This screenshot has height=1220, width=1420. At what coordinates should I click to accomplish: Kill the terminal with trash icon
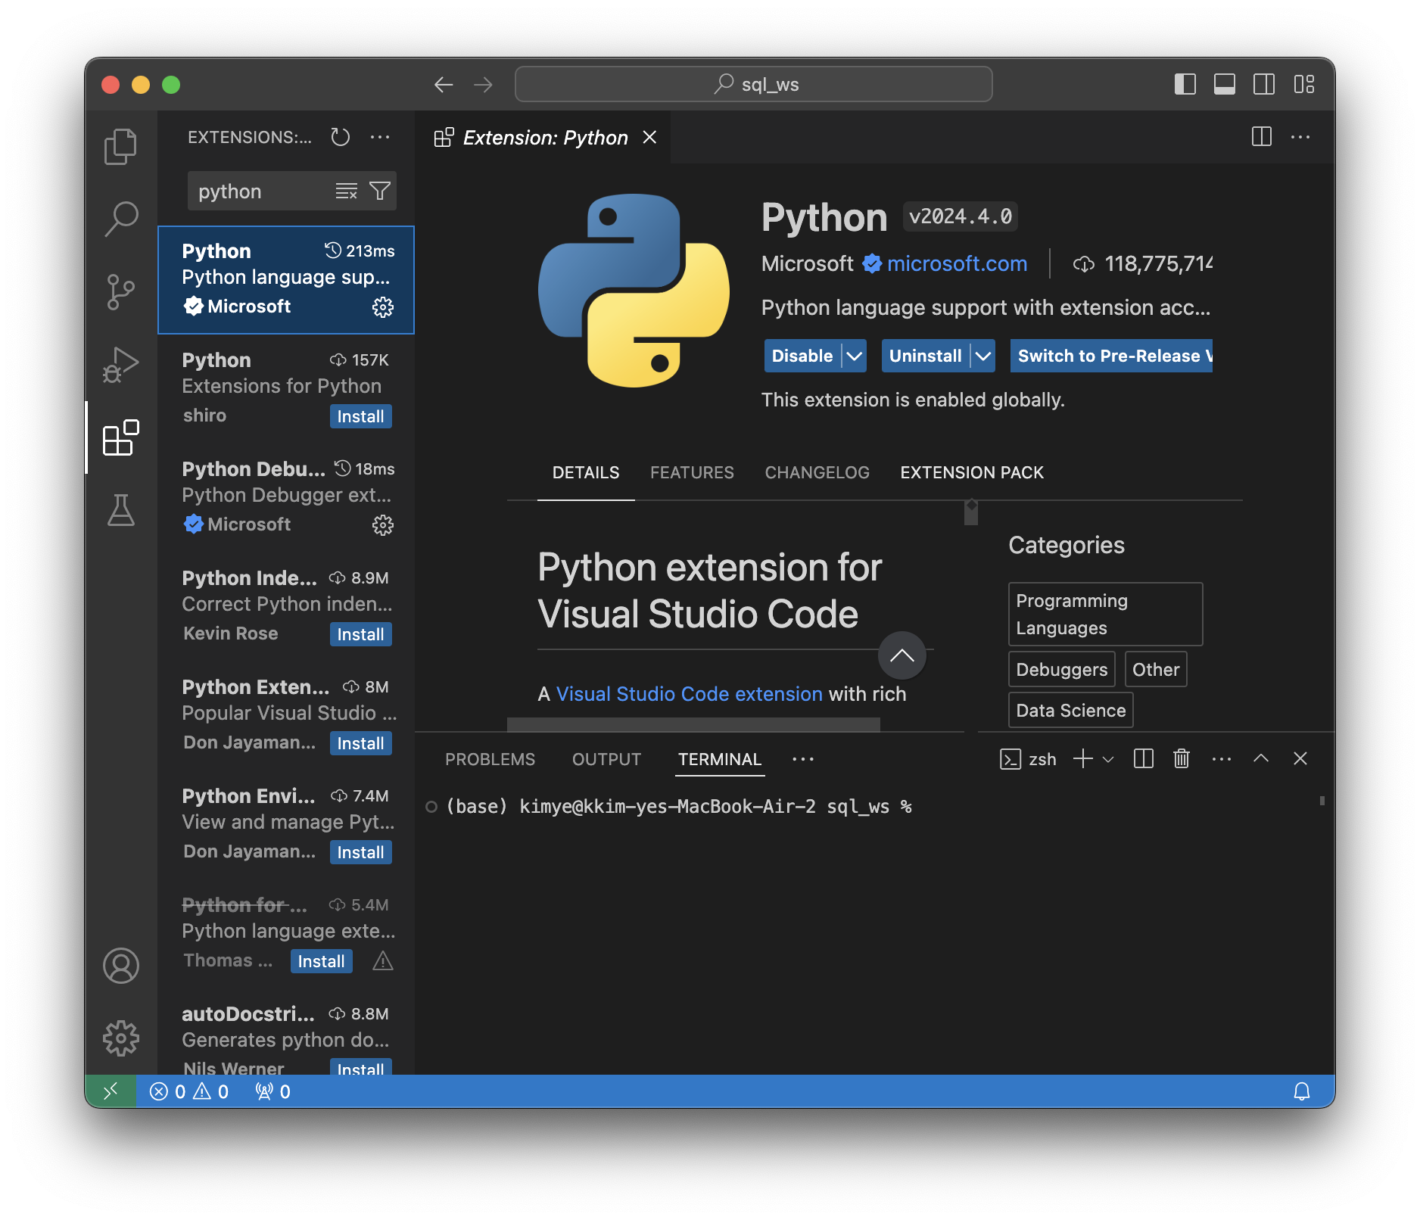1182,758
